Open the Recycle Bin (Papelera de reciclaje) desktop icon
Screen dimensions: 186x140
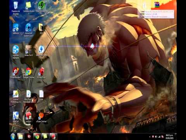pos(15,8)
